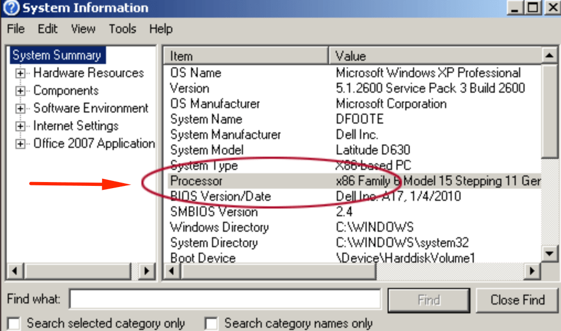This screenshot has height=331, width=561.
Task: Open the File menu
Action: (15, 29)
